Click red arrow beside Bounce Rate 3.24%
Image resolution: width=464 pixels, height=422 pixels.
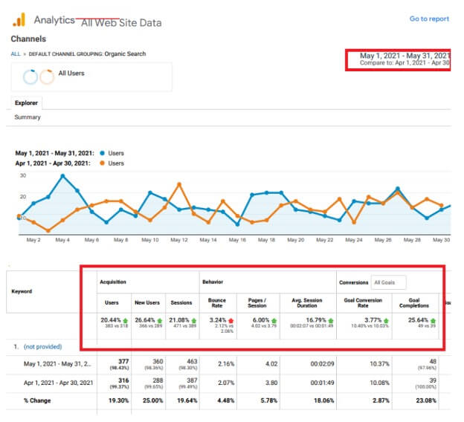point(228,320)
